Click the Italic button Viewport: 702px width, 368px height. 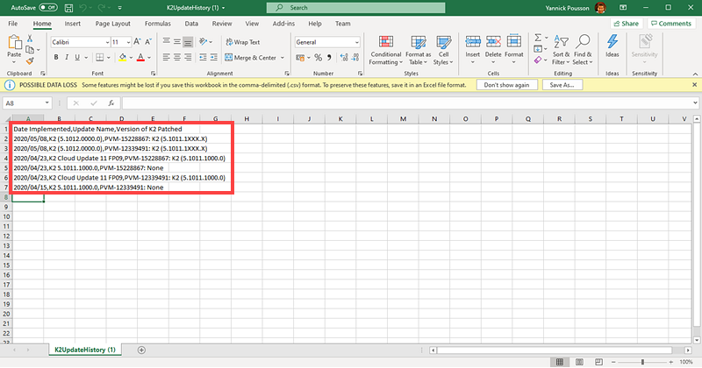coord(66,58)
